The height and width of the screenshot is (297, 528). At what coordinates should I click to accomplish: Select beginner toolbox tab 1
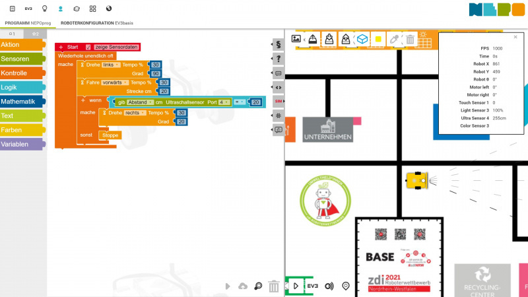pos(12,34)
